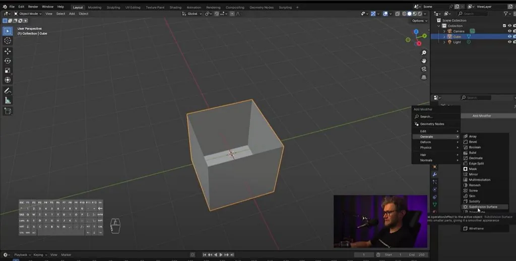Open the Physics properties tab

tap(435, 189)
